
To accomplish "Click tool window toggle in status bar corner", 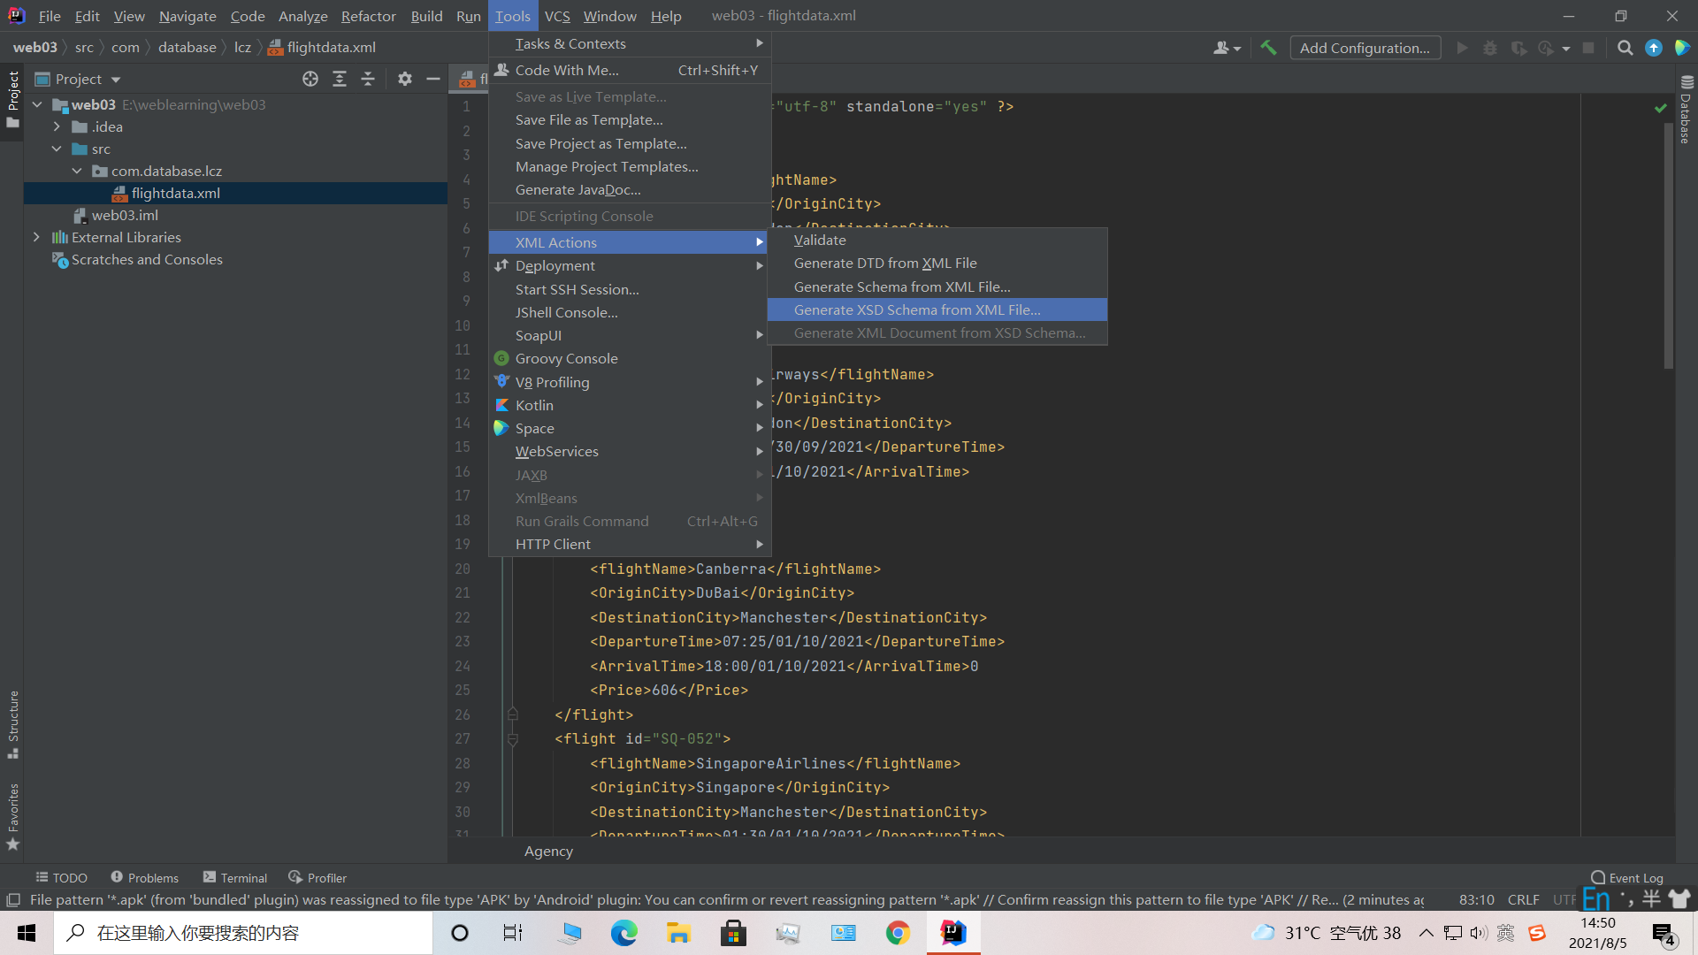I will click(13, 900).
